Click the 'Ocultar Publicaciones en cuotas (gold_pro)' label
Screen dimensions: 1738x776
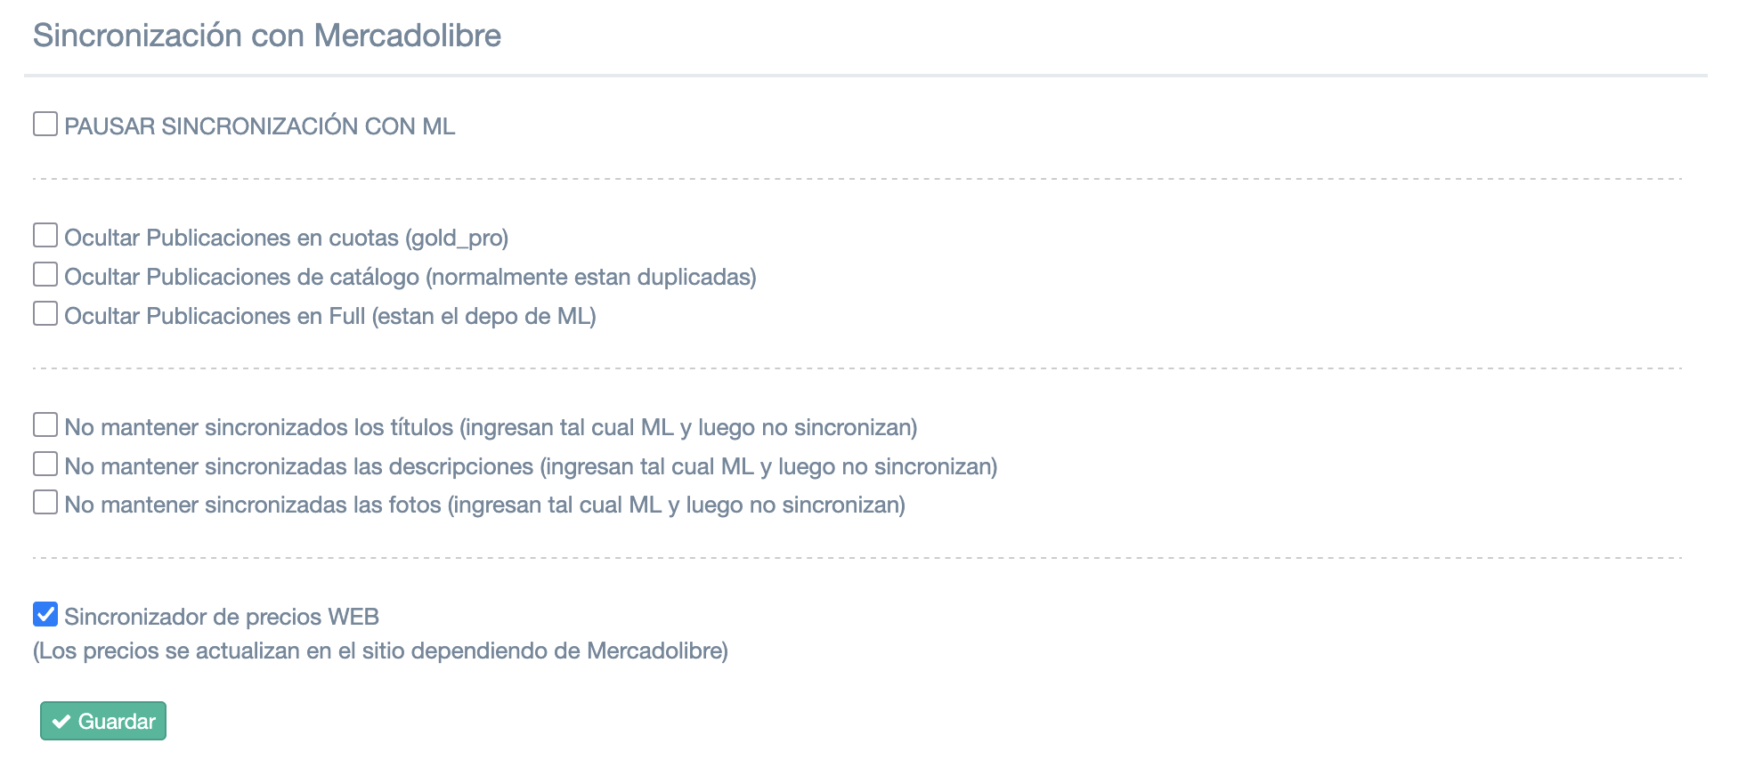[x=286, y=238]
